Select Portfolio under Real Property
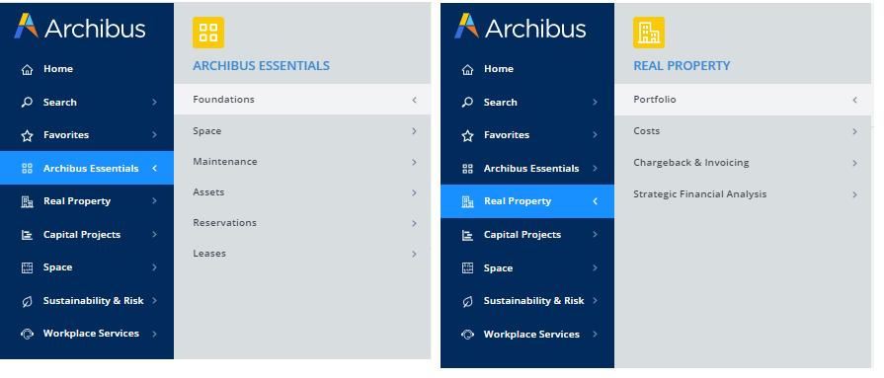Screen dimensions: 884x378 (743, 99)
